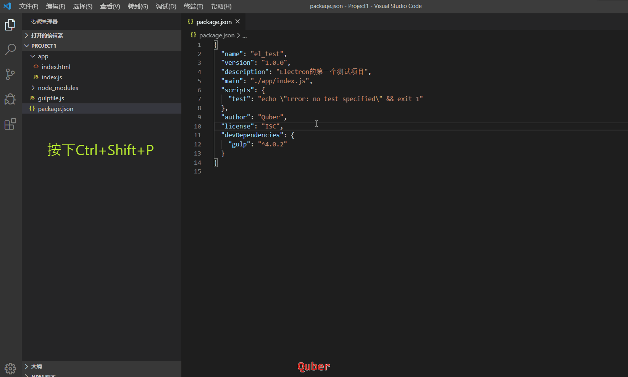This screenshot has width=628, height=377.
Task: Click package.json in the breadcrumb
Action: coord(217,35)
